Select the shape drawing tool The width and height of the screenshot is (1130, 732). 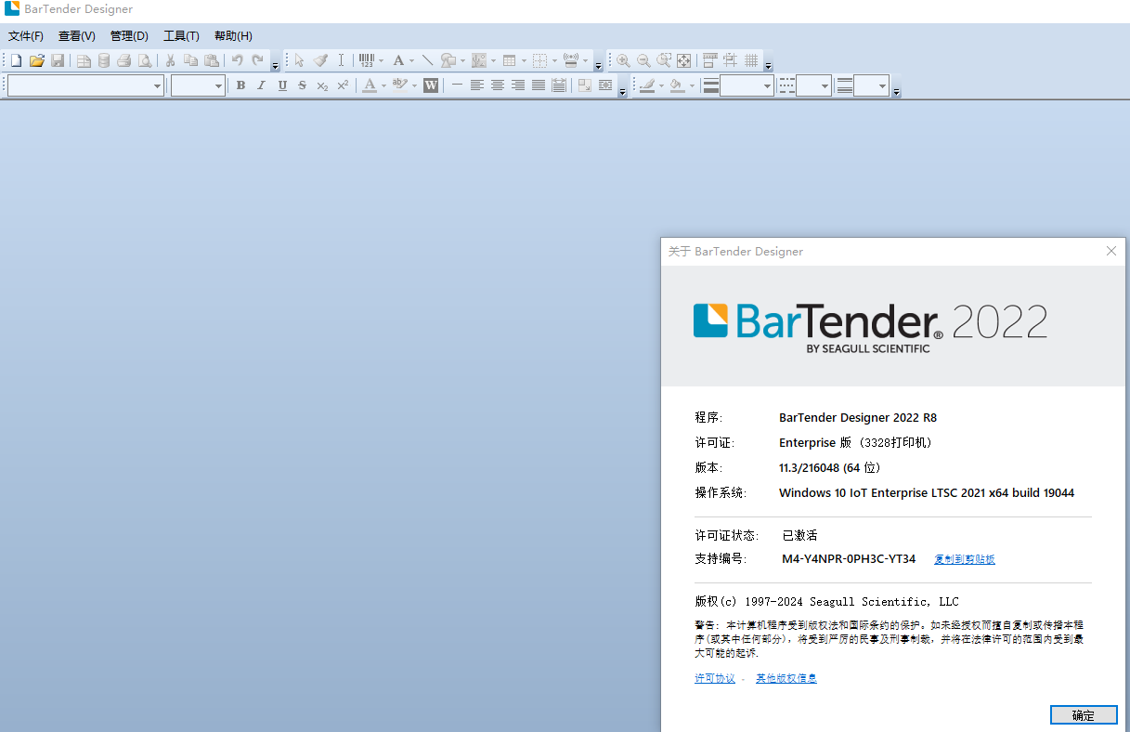[448, 60]
